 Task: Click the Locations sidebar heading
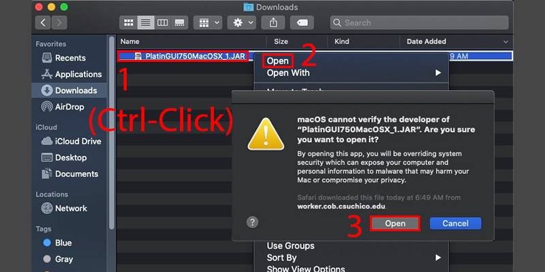pos(52,194)
